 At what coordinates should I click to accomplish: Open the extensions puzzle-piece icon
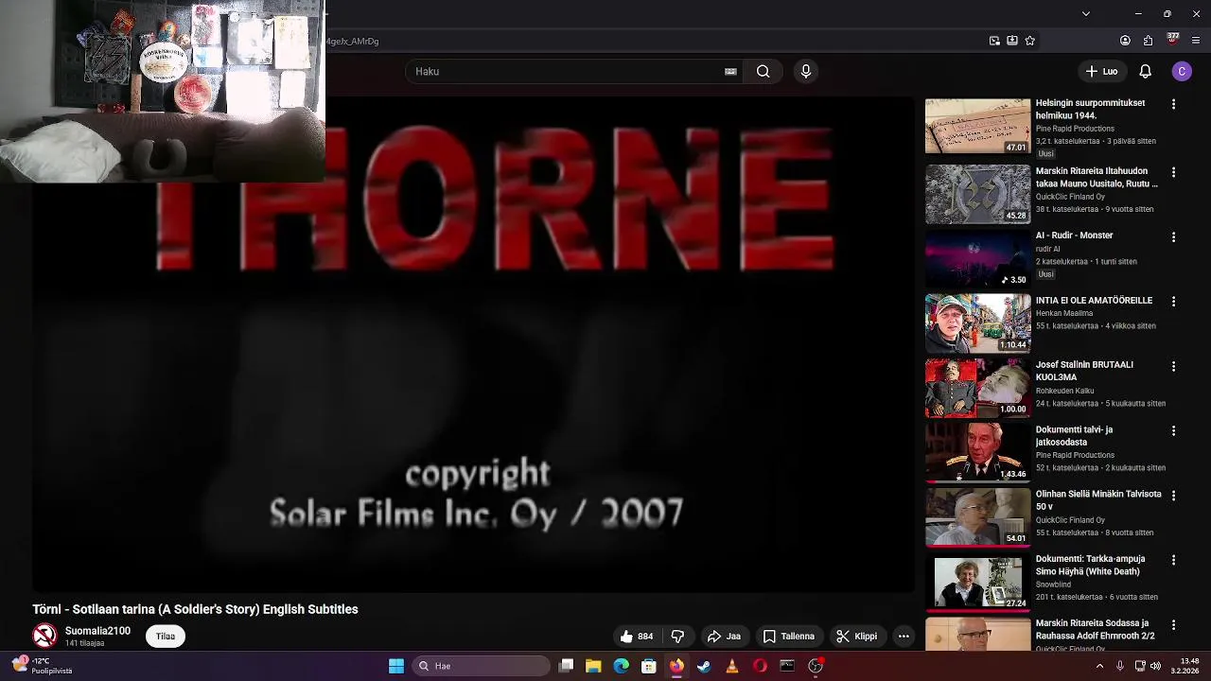(x=1148, y=41)
